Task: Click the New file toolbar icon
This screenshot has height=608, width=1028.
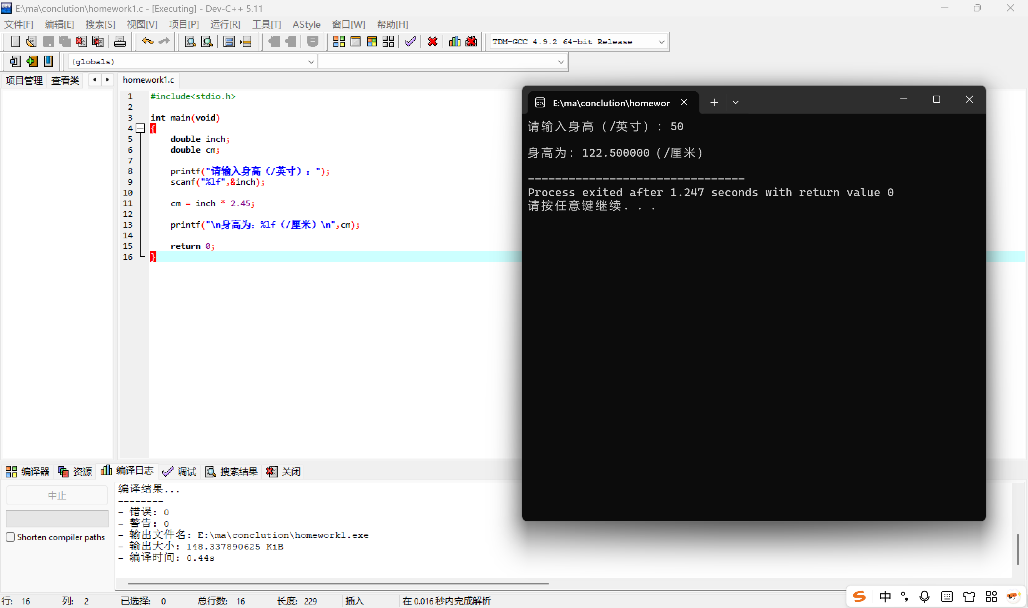Action: tap(15, 41)
